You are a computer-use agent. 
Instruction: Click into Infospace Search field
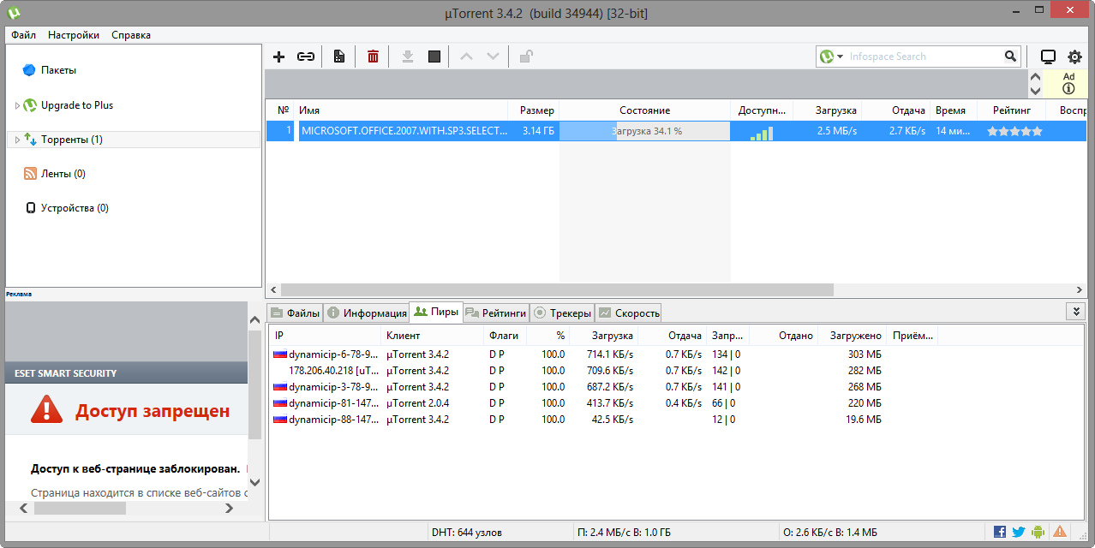coord(924,57)
